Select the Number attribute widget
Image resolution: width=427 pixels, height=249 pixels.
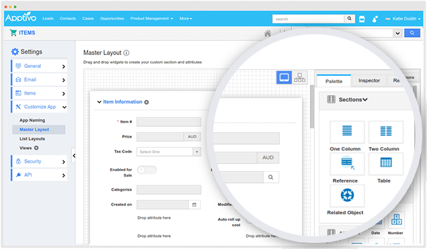tap(396, 220)
